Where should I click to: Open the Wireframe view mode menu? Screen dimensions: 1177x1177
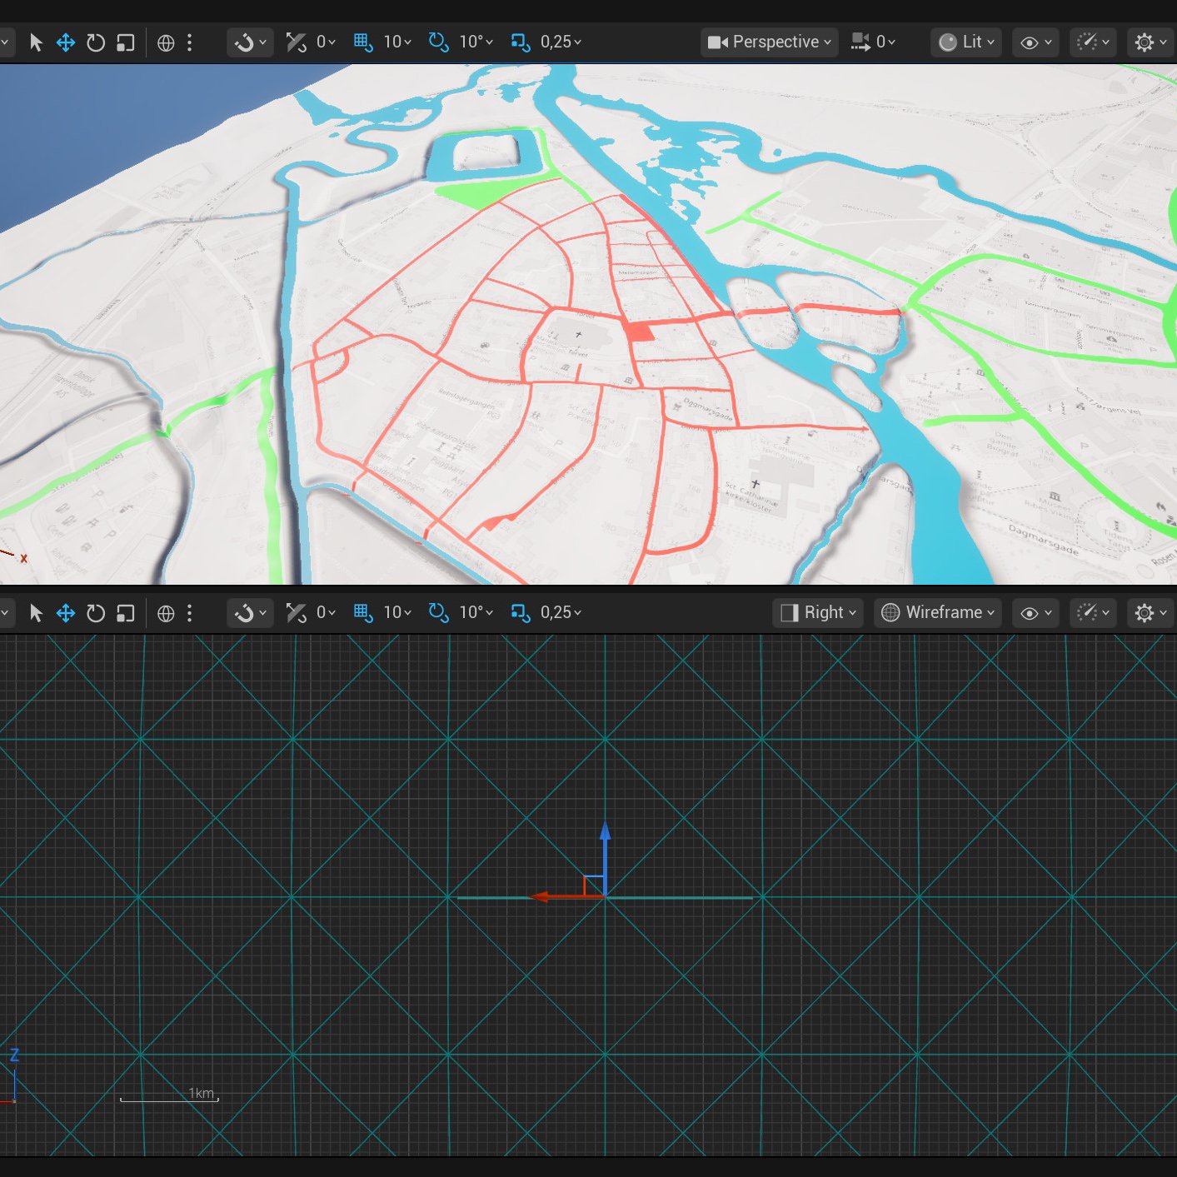point(938,613)
